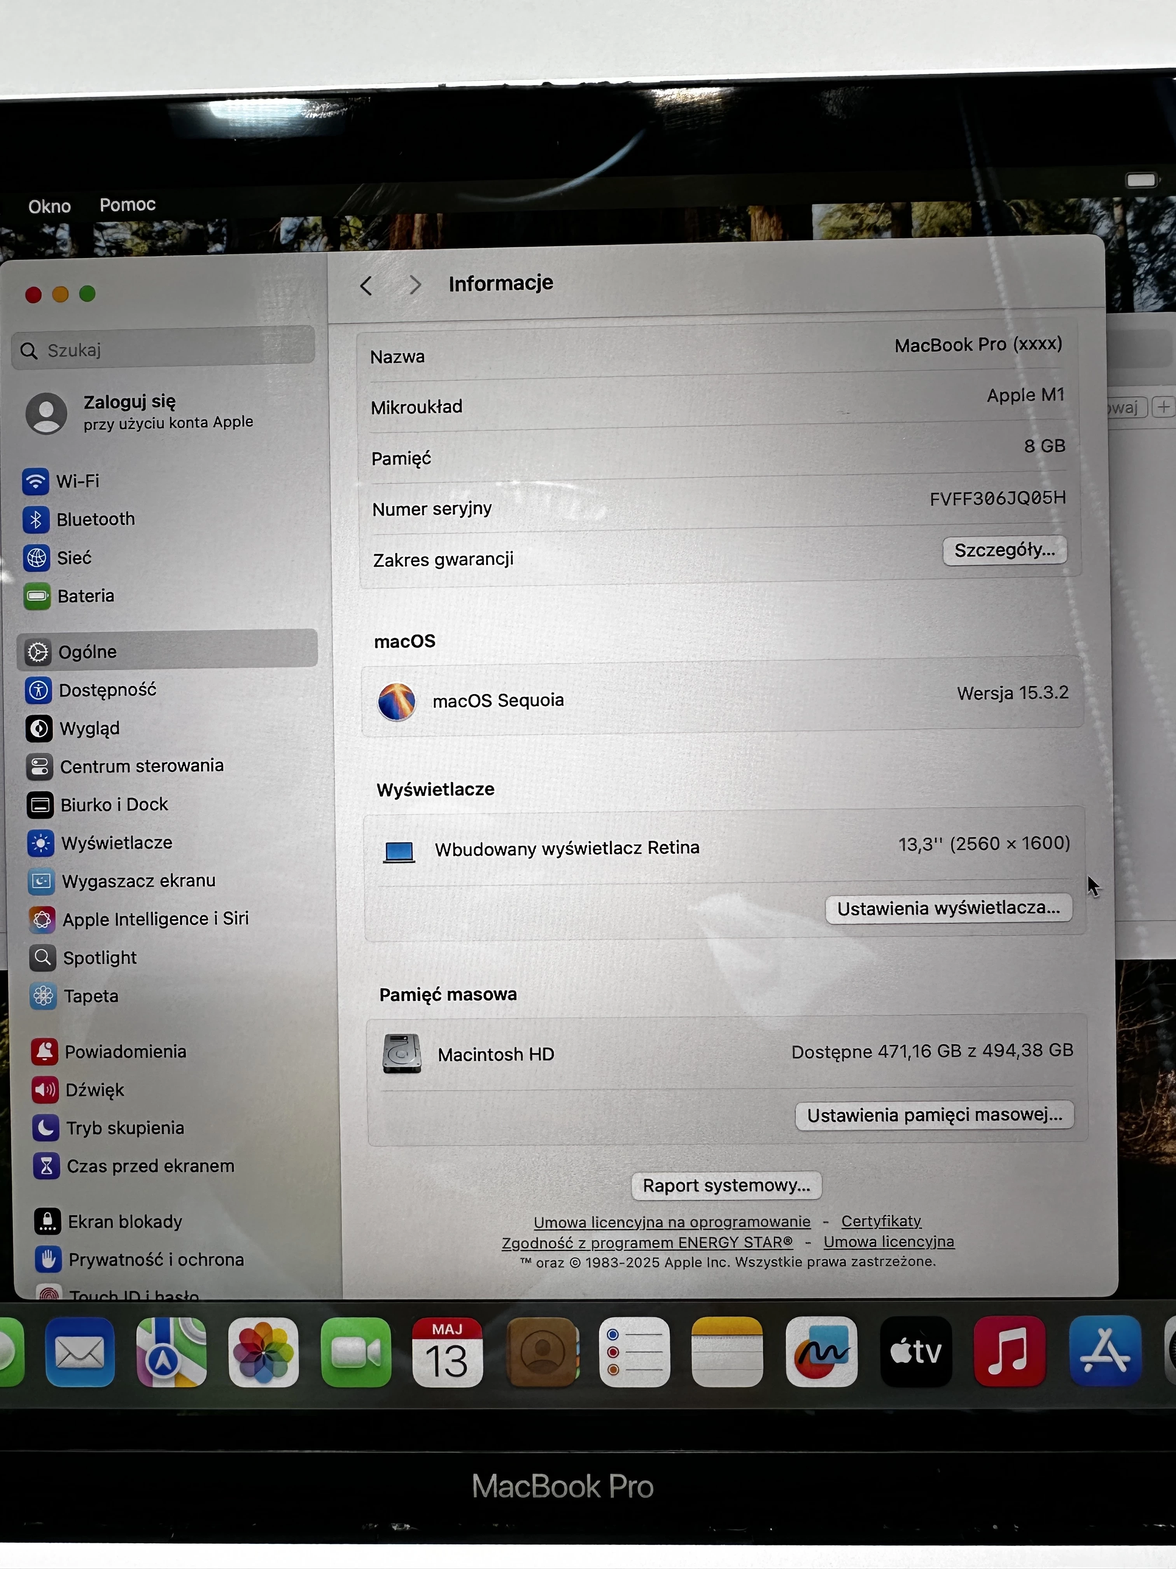Launch Contacts from the Dock
This screenshot has width=1176, height=1569.
coord(542,1351)
